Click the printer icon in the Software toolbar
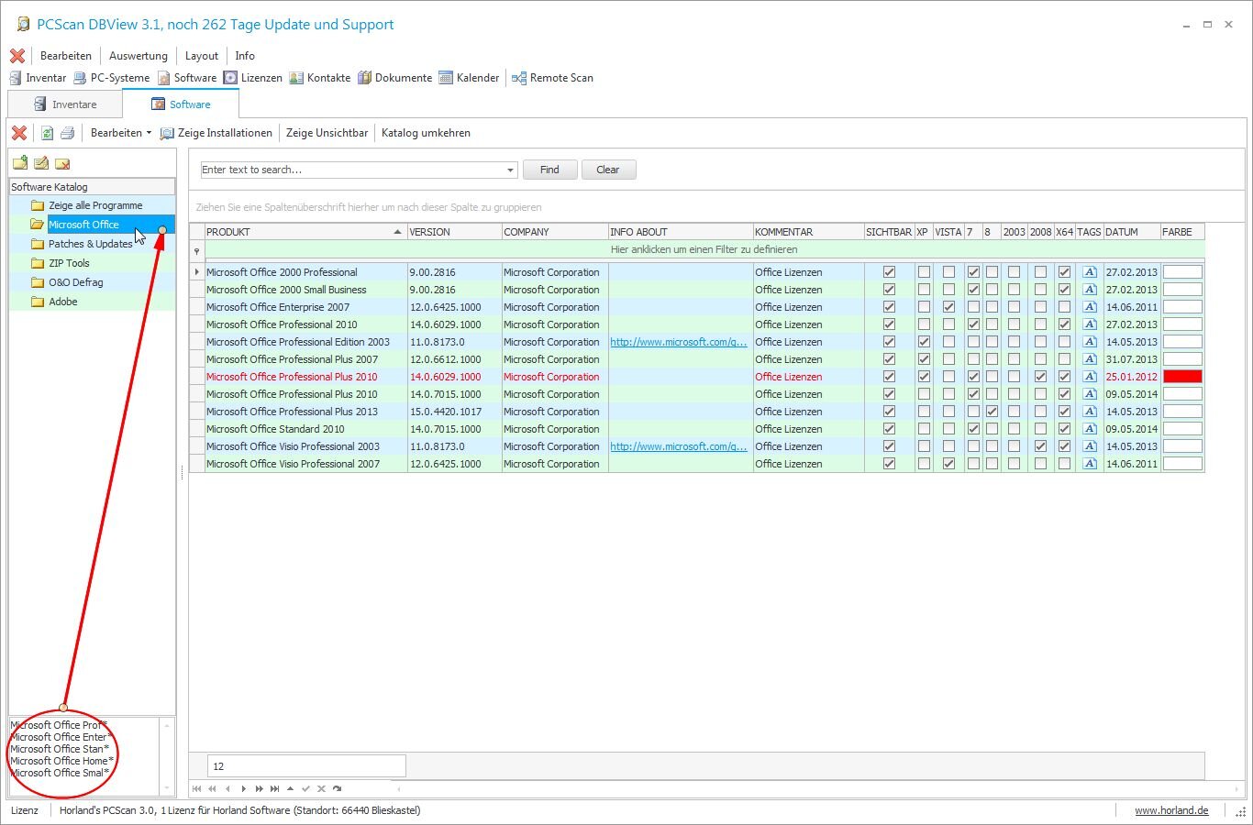Screen dimensions: 1253x825 click(x=67, y=133)
